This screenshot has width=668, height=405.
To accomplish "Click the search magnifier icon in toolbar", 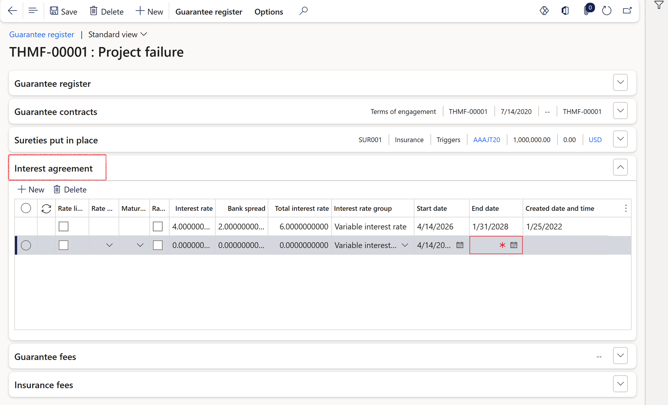I will [x=303, y=11].
